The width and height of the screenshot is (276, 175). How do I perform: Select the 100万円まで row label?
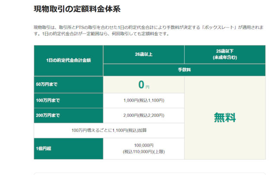coord(49,100)
